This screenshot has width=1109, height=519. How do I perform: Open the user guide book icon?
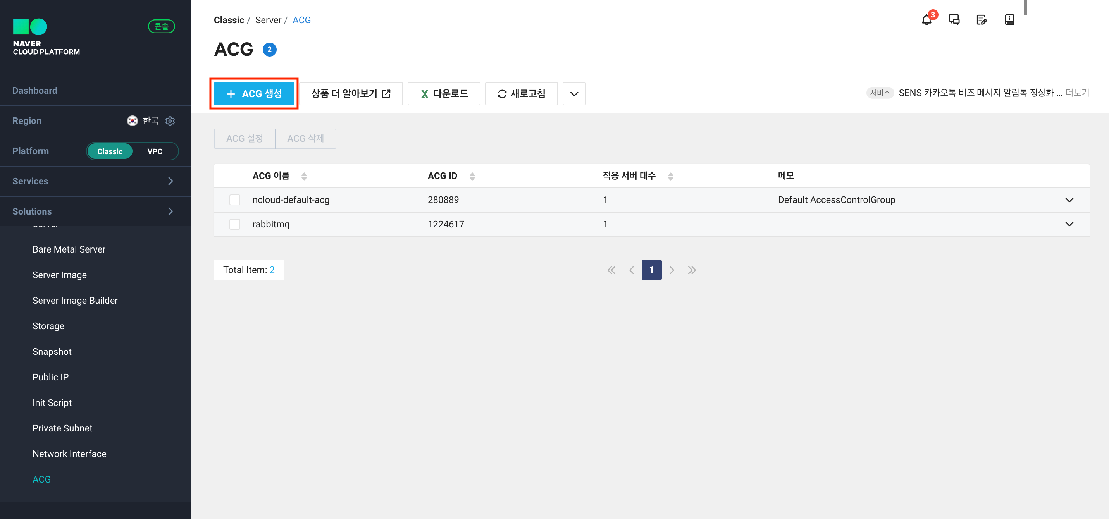(1009, 20)
